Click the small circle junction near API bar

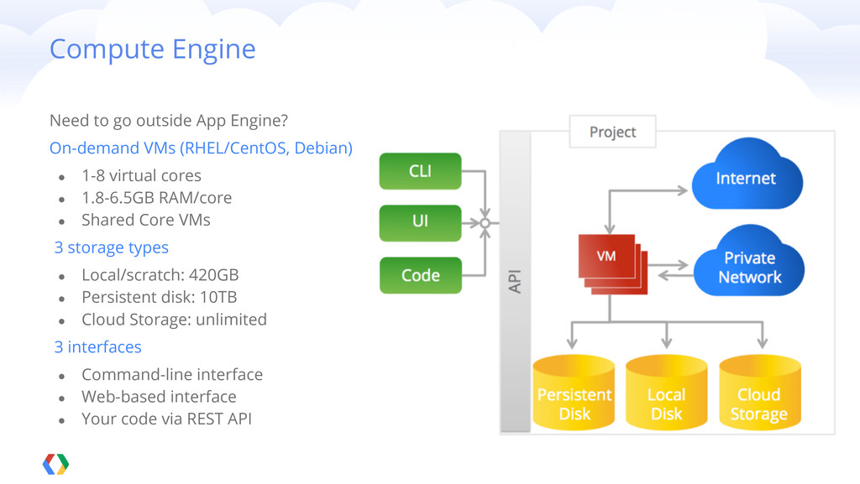click(485, 223)
